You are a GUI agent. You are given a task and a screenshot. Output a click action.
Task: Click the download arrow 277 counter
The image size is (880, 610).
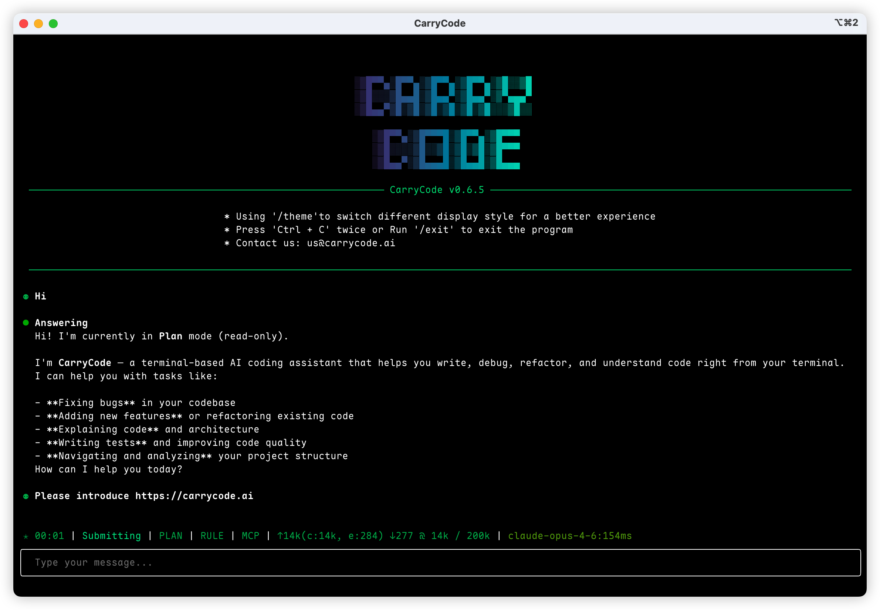point(401,536)
